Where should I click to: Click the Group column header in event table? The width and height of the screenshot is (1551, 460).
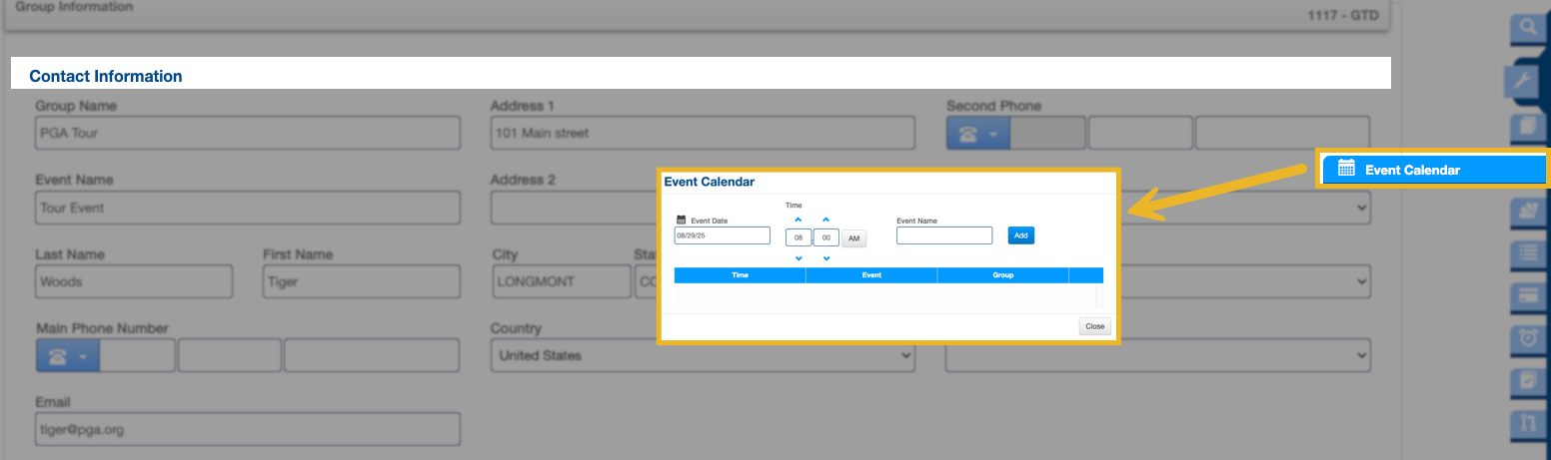[1002, 274]
